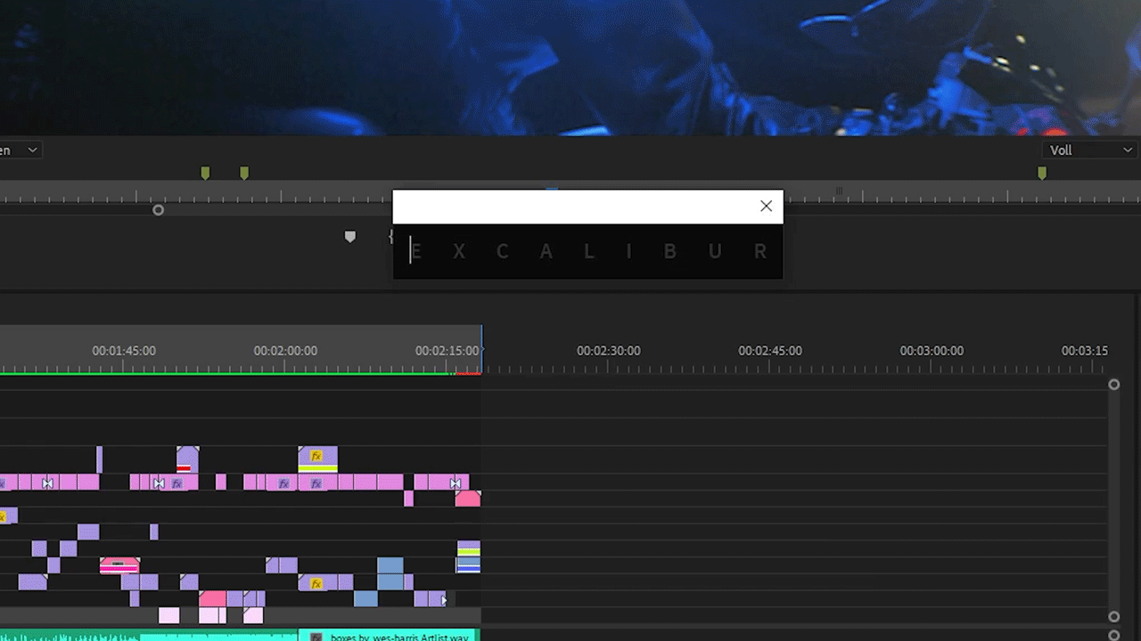Image resolution: width=1141 pixels, height=641 pixels.
Task: Open the Voll playback resolution dropdown
Action: (x=1090, y=150)
